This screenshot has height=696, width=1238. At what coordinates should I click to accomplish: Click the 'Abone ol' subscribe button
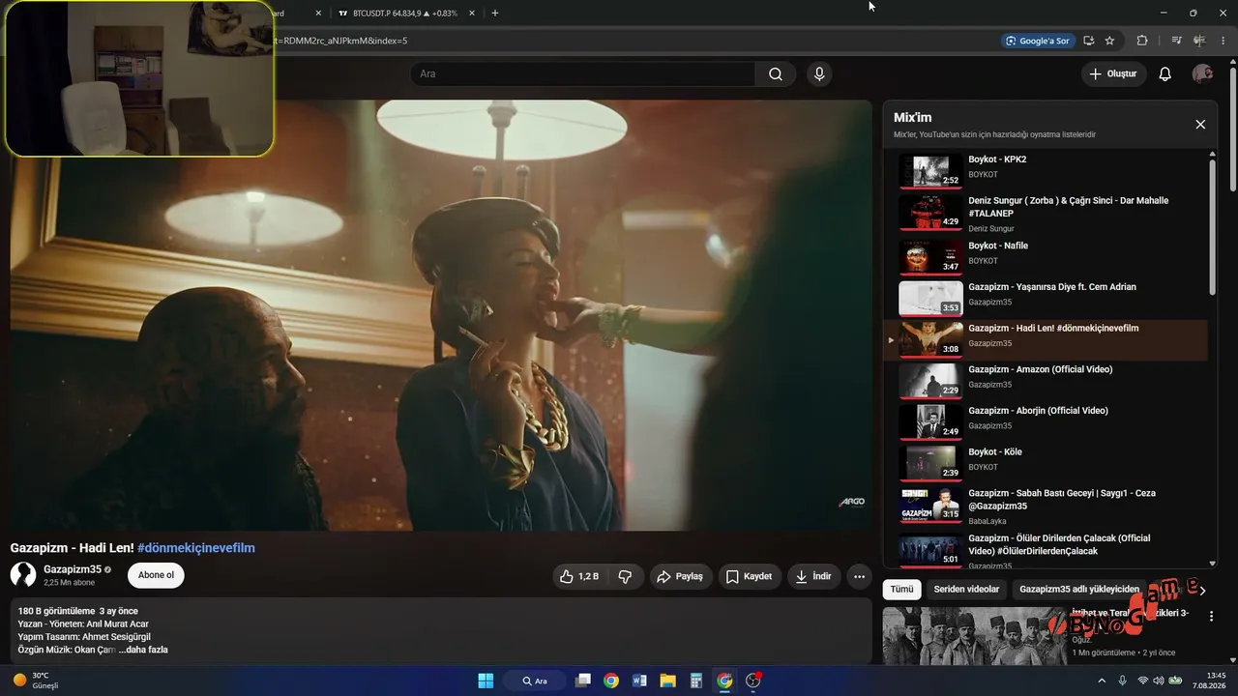156,575
